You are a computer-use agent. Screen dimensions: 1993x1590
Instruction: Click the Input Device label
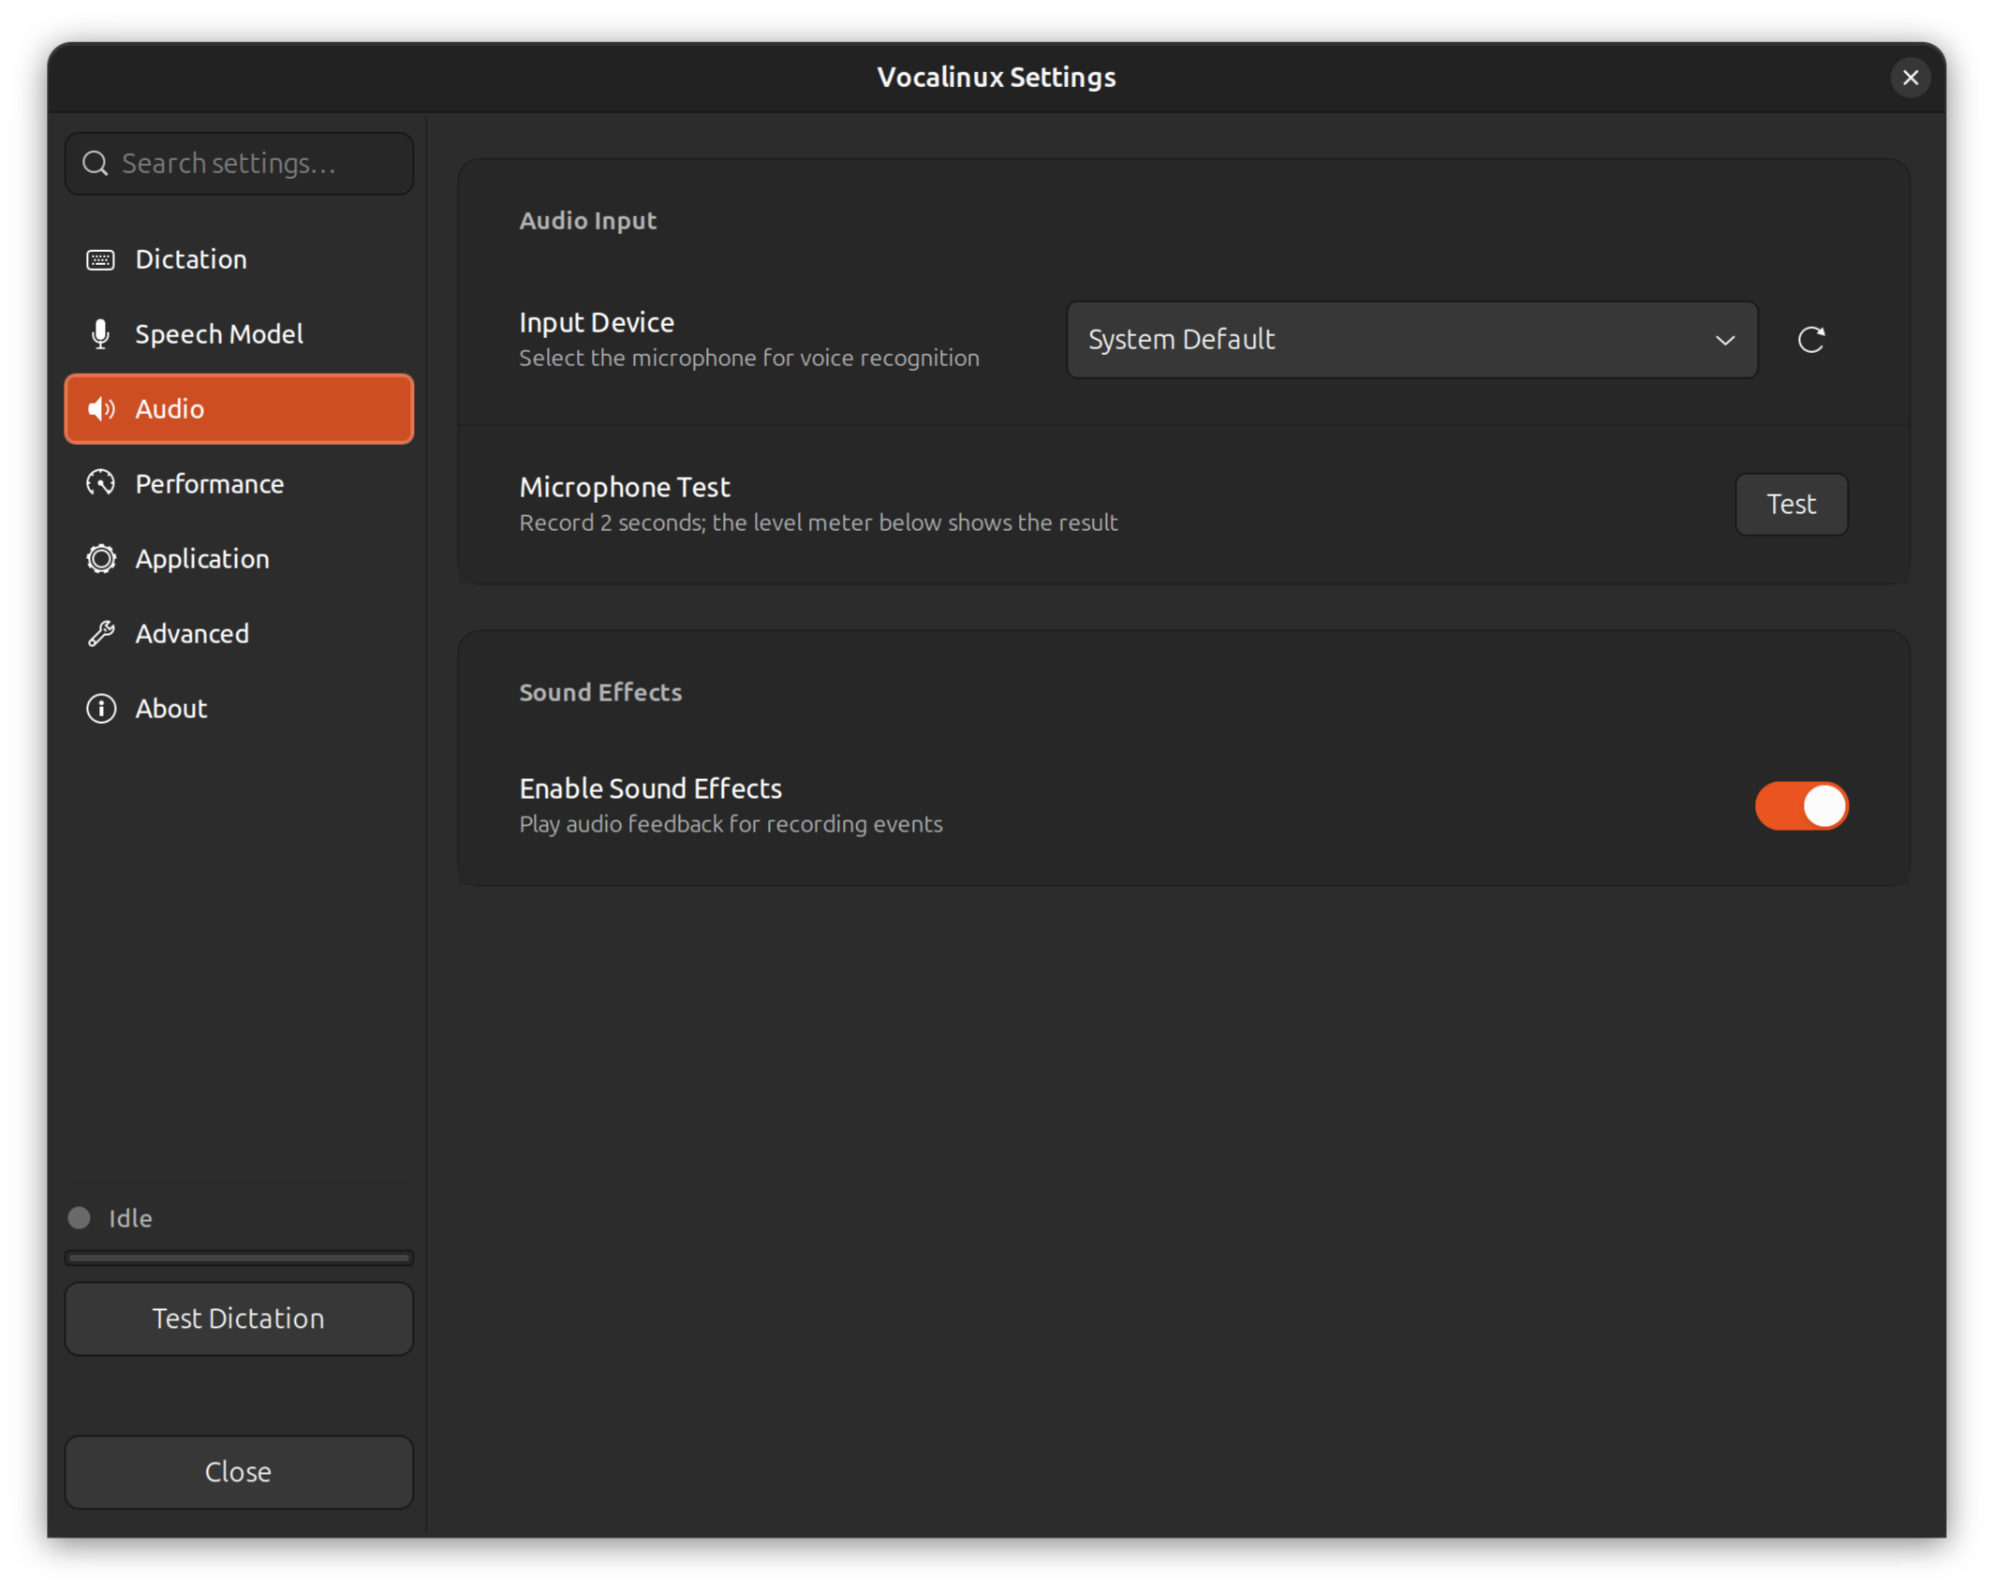(x=597, y=323)
